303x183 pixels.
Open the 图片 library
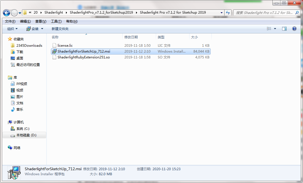[x=20, y=97]
